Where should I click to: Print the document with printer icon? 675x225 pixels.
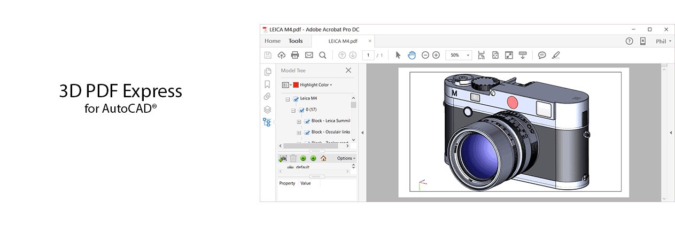(x=295, y=55)
